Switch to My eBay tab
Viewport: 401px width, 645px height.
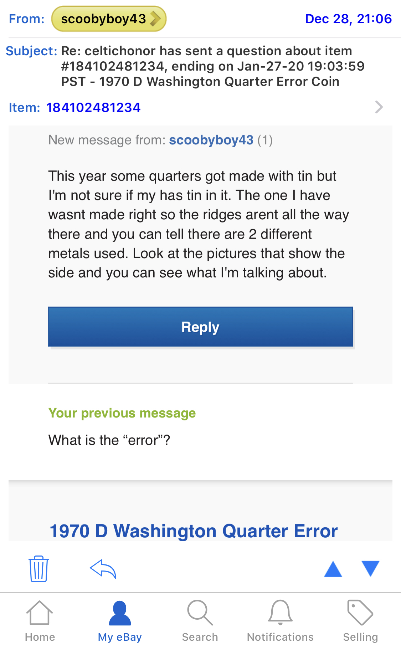click(120, 620)
